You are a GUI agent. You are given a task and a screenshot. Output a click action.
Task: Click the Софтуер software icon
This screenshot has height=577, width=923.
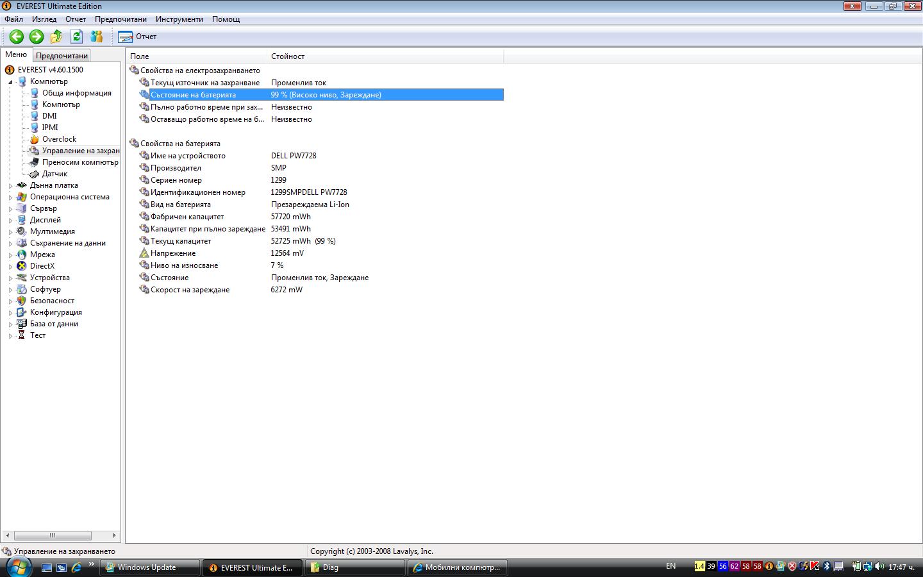coord(22,289)
